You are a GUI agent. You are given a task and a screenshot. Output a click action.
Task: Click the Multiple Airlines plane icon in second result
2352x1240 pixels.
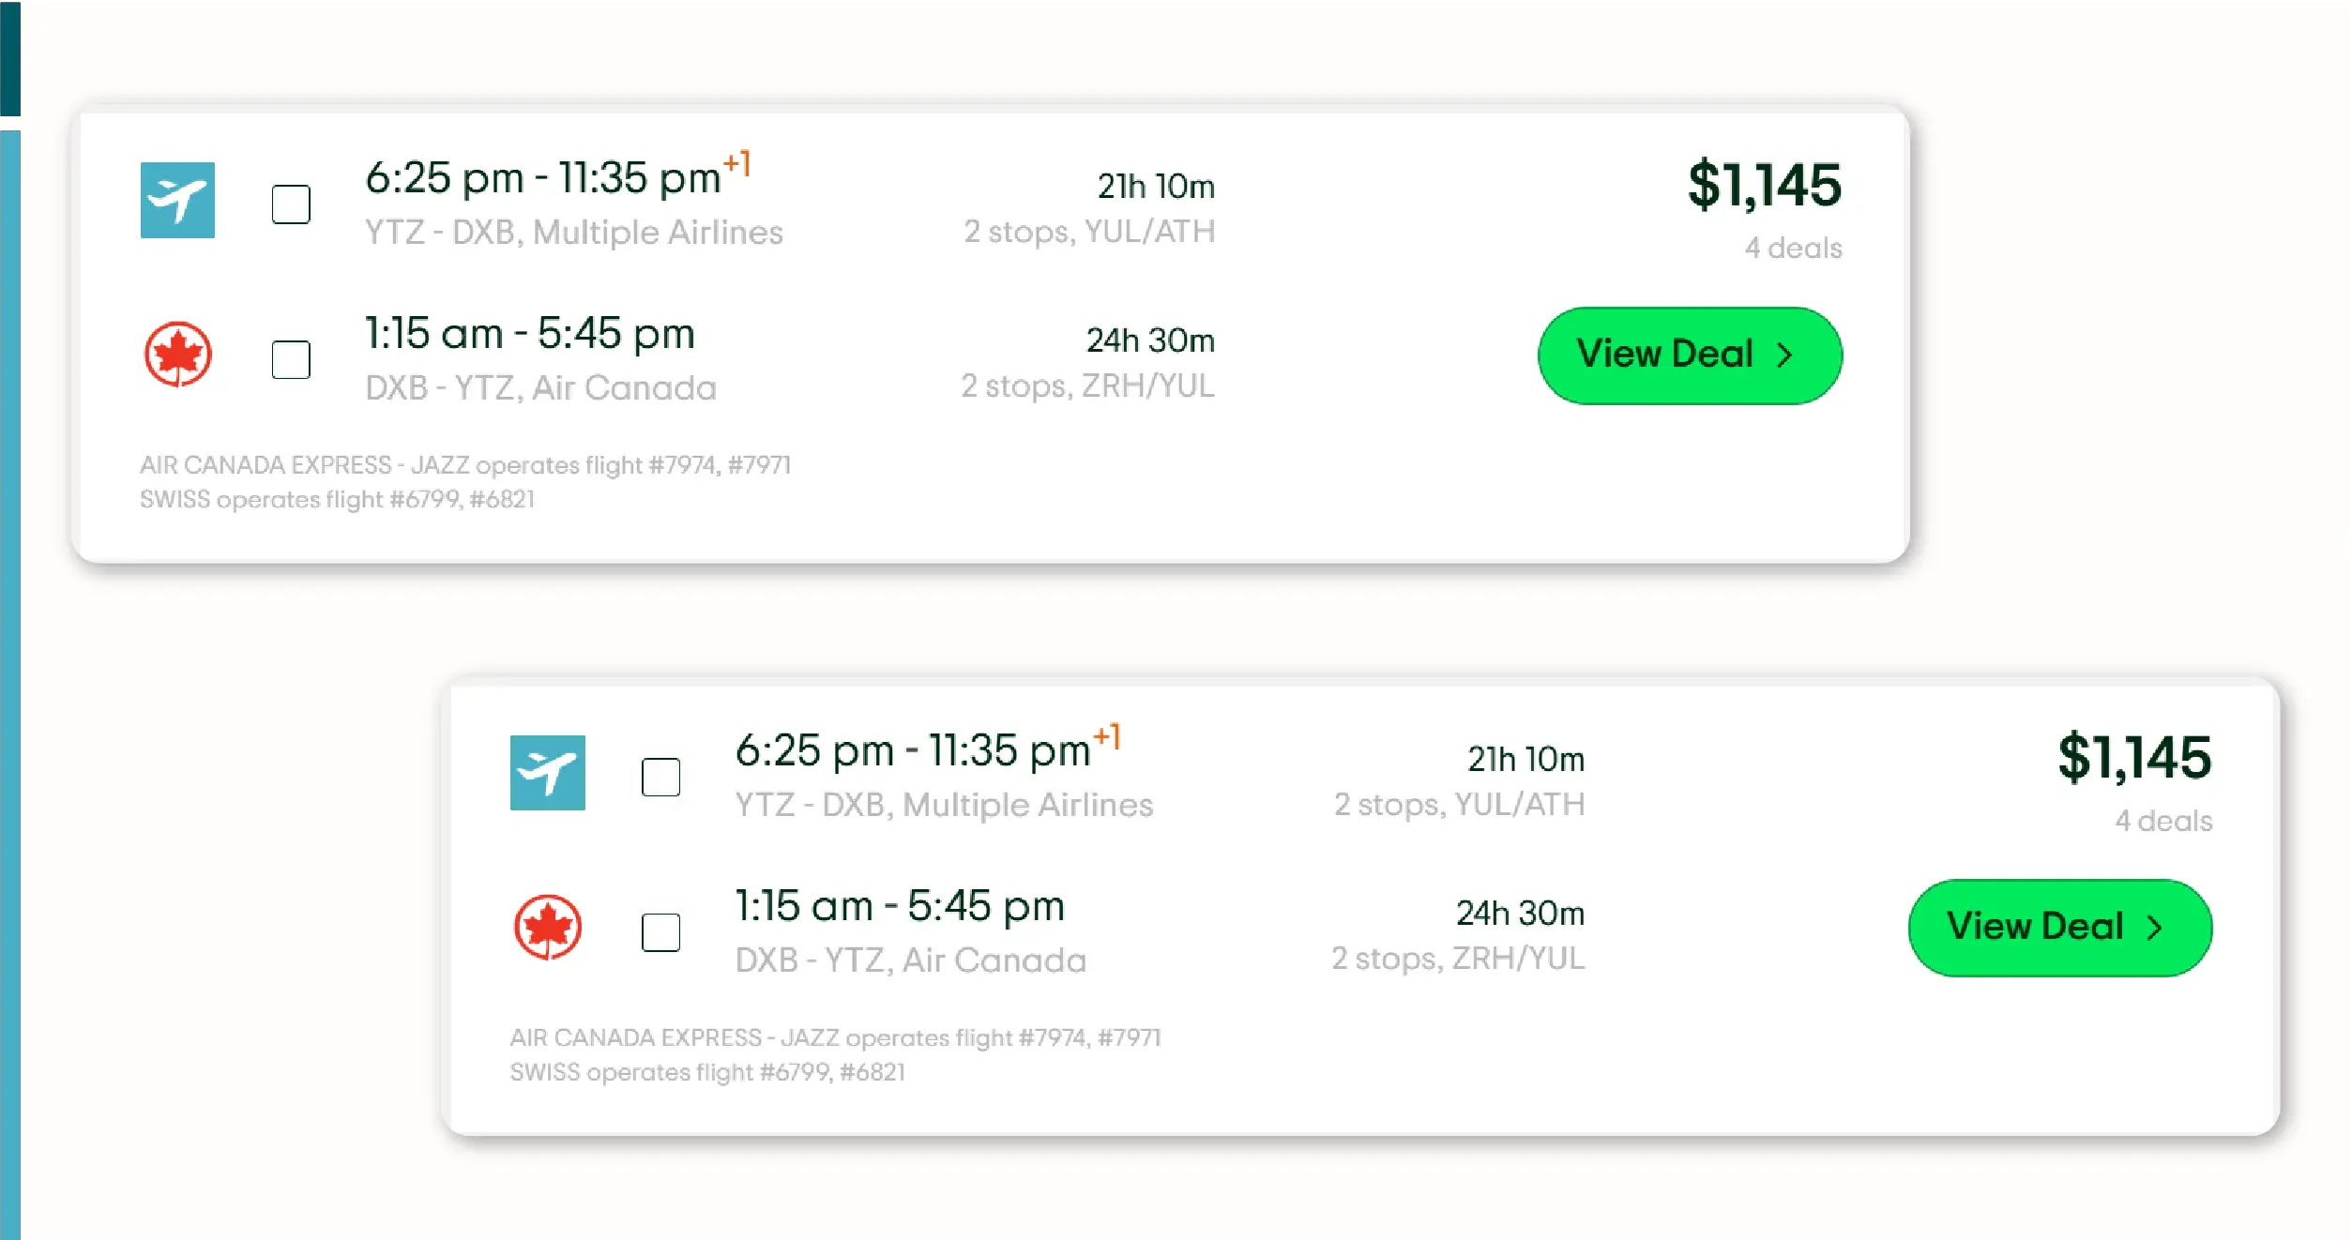(x=547, y=773)
